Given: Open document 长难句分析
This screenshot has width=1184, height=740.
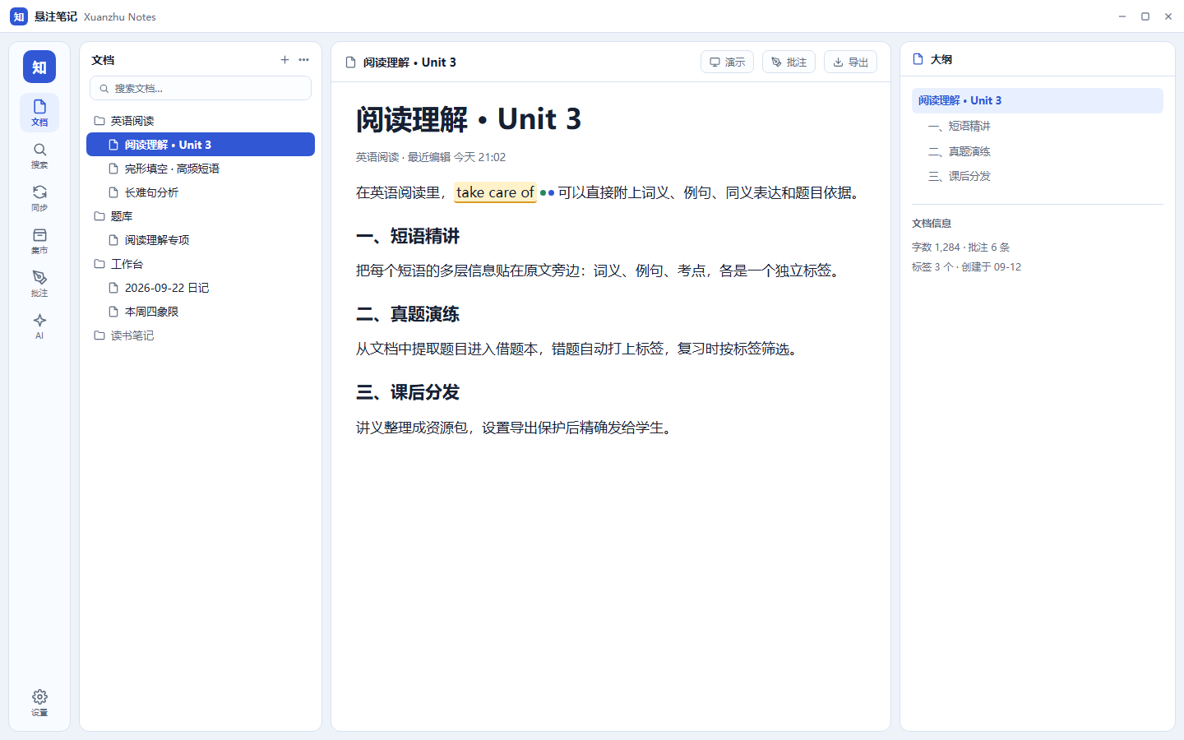Looking at the screenshot, I should (x=201, y=192).
